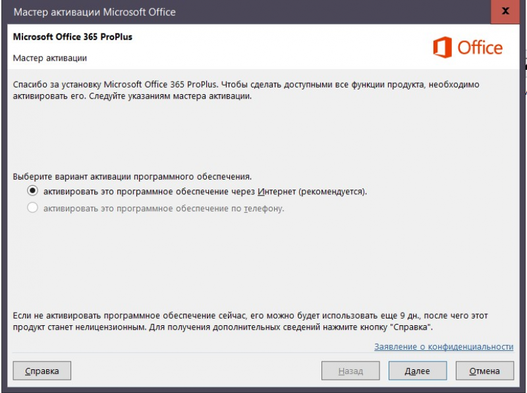
Task: Click the Microsoft Office 365 ProPlus heading
Action: (71, 38)
